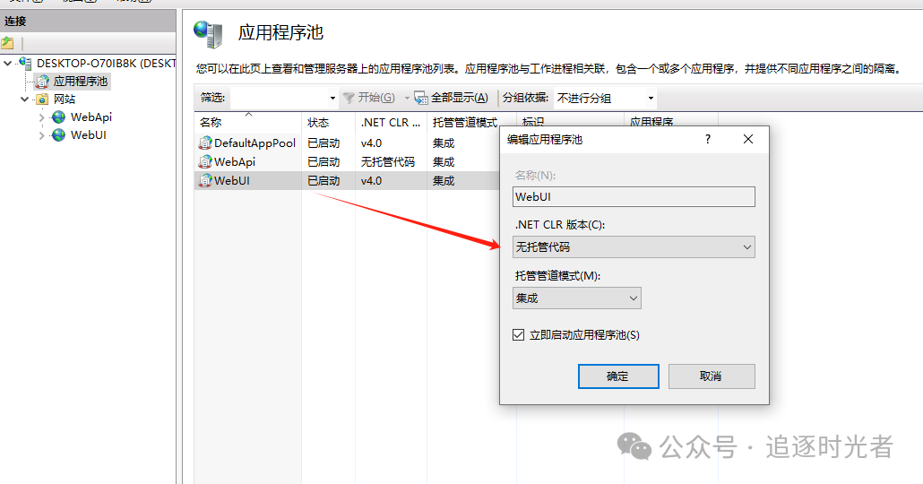Viewport: 923px width, 484px height.
Task: Toggle the 立即启动应用程序池 checkbox
Action: pos(519,335)
